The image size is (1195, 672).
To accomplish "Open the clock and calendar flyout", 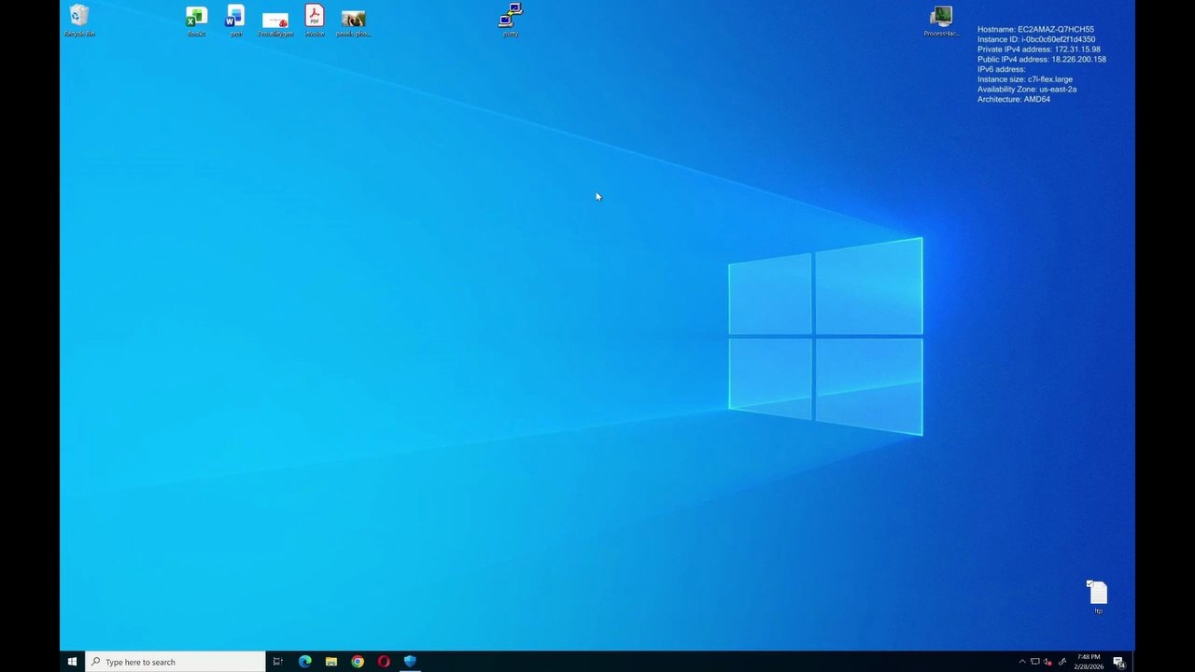I will coord(1088,662).
